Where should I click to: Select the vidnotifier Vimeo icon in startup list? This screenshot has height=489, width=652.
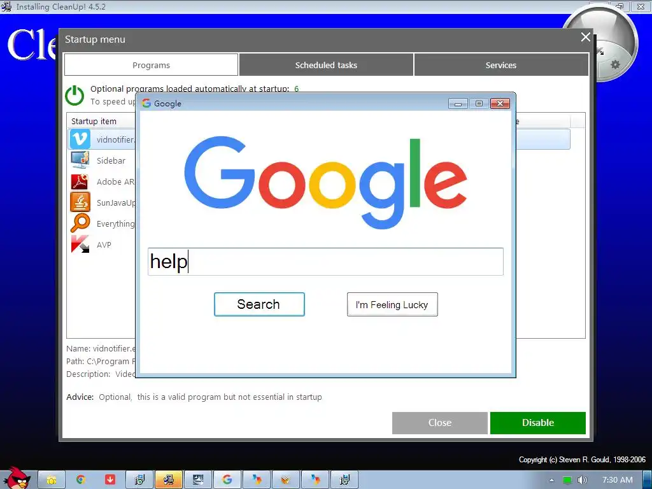[80, 139]
